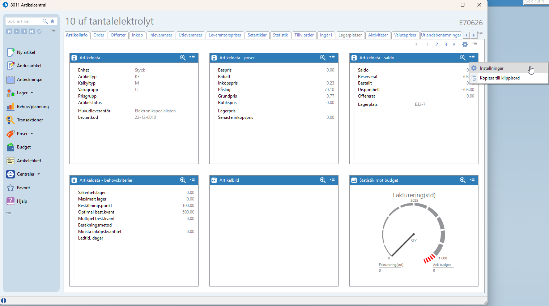Open the Artikelbild panel options menu
This screenshot has height=306, width=549.
pos(332,180)
